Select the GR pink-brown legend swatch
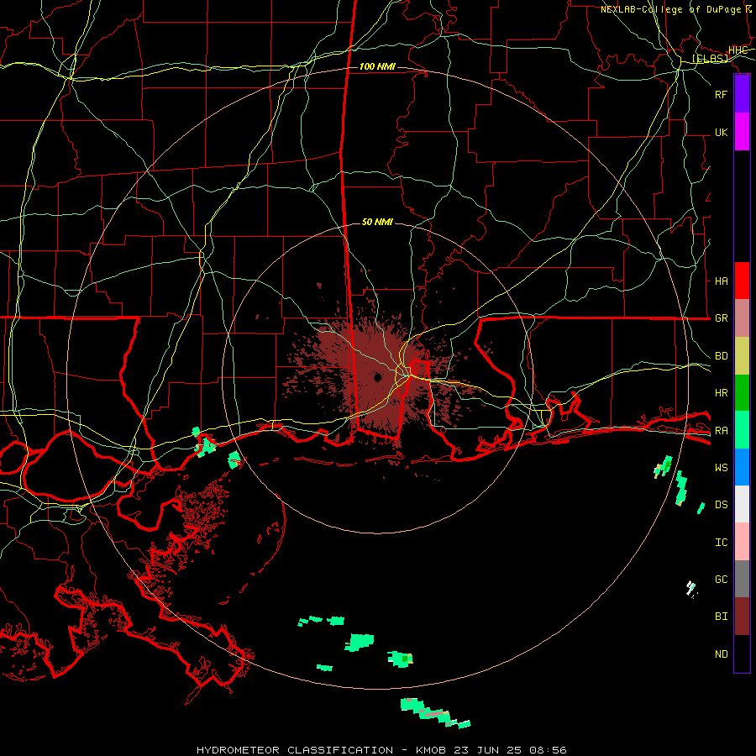 [742, 318]
